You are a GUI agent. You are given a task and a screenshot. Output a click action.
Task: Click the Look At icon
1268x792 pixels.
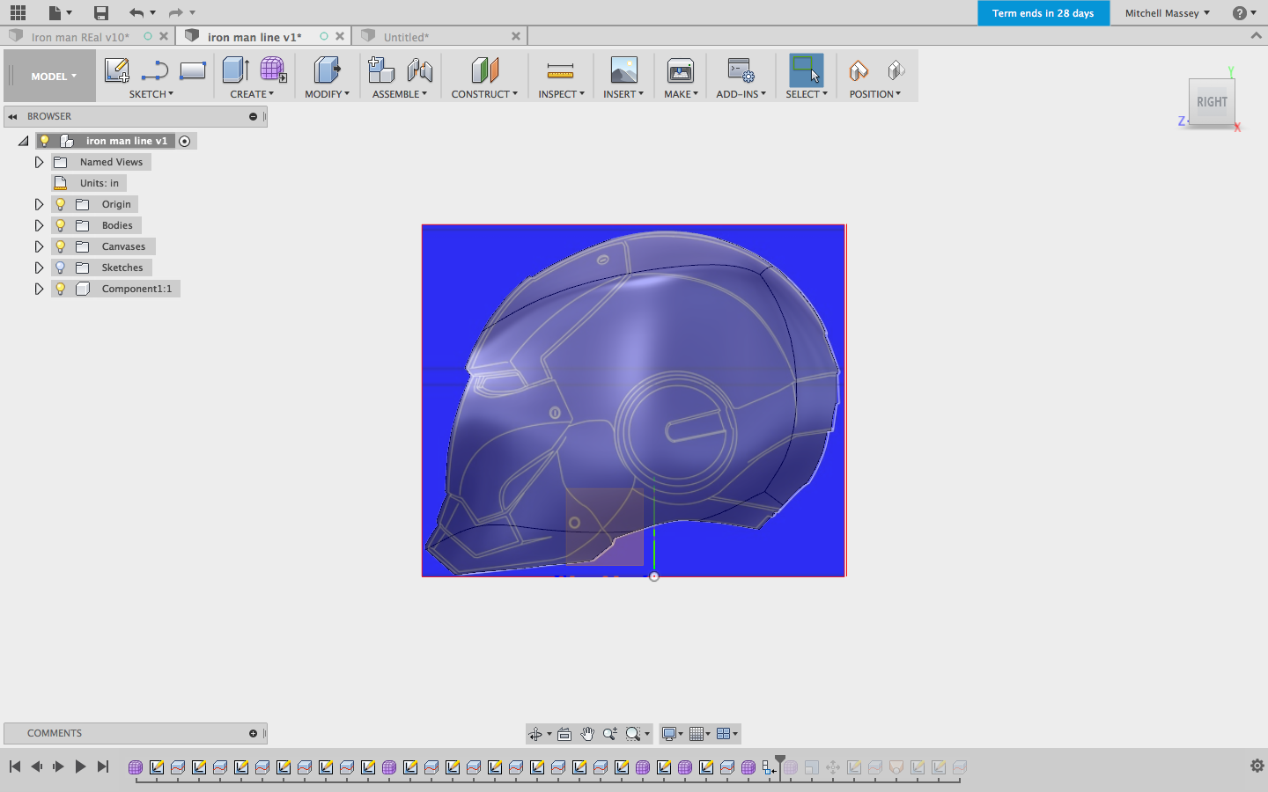(564, 734)
